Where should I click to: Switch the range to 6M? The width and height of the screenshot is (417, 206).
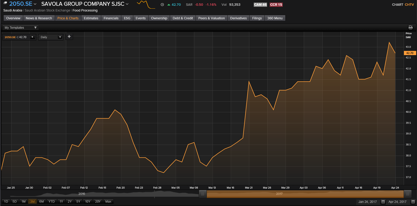[41, 202]
